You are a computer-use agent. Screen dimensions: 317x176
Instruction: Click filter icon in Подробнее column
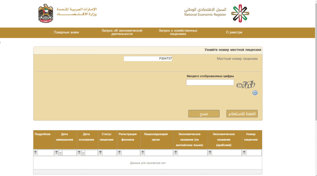[x=35, y=152]
